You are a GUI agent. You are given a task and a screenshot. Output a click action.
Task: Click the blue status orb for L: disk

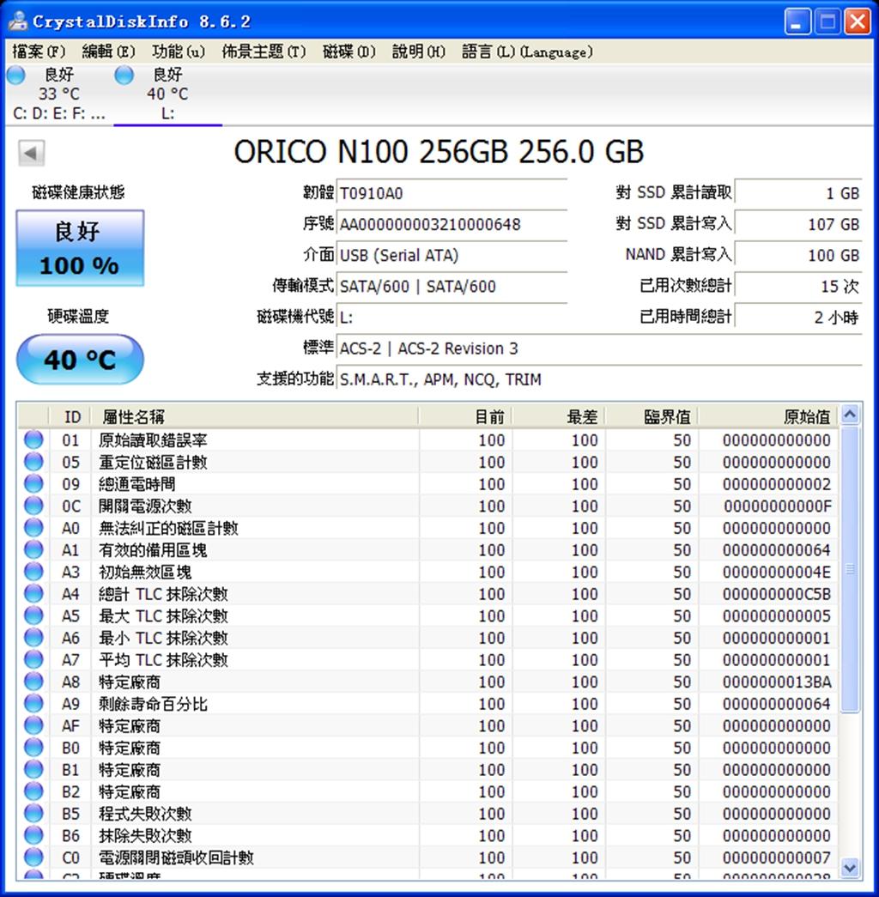[x=124, y=76]
